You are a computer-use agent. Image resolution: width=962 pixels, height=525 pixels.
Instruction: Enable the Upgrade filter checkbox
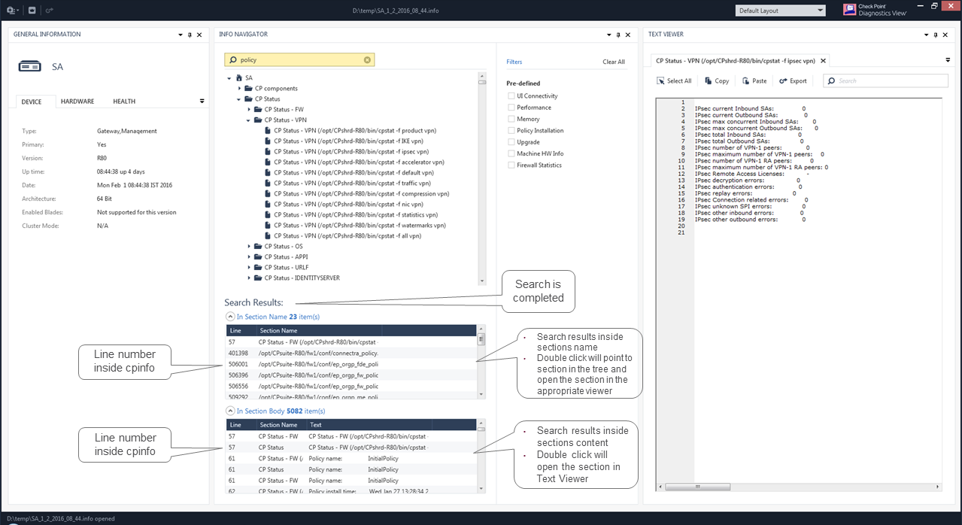click(x=511, y=142)
